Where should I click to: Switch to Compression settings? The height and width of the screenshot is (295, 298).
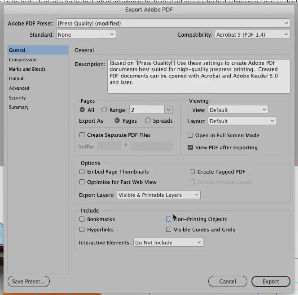pos(38,60)
